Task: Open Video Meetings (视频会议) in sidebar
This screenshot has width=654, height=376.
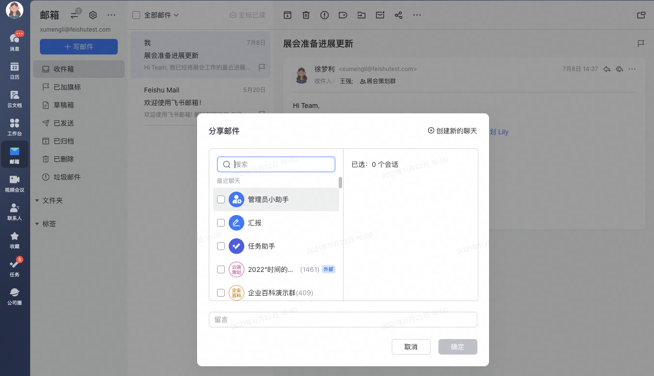Action: click(x=15, y=183)
